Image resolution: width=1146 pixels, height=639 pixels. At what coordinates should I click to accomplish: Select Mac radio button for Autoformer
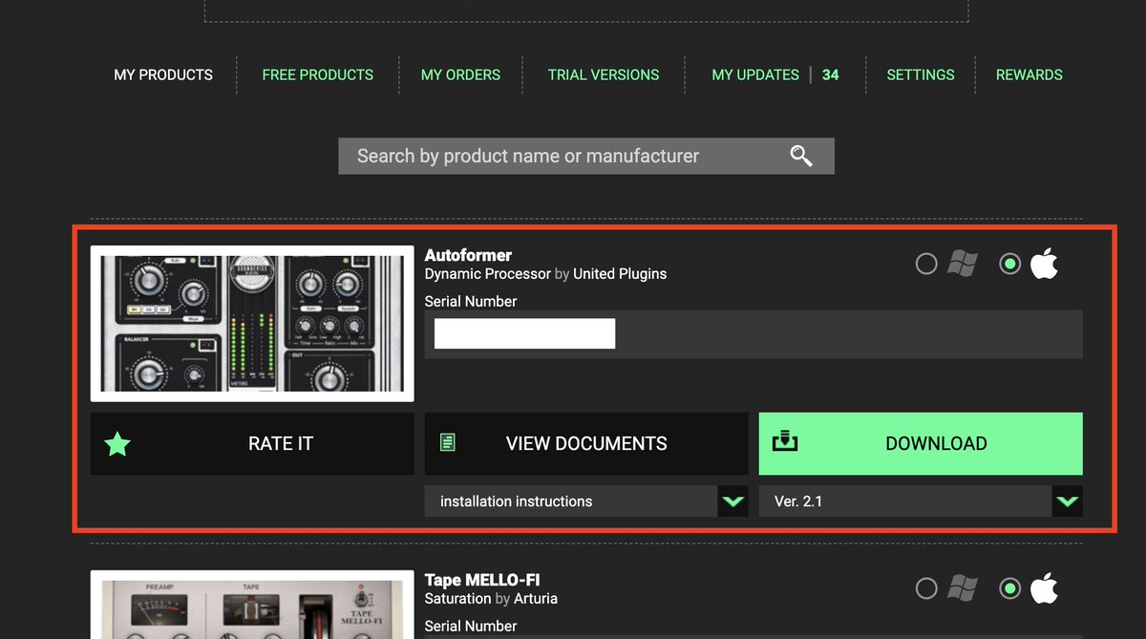pos(1009,264)
